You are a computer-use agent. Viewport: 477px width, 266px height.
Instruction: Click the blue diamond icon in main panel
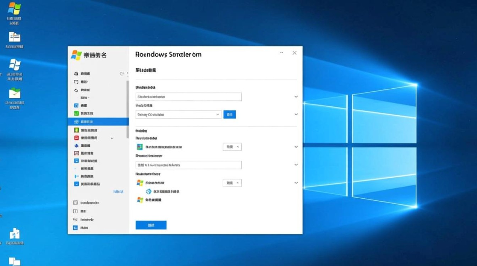[149, 192]
